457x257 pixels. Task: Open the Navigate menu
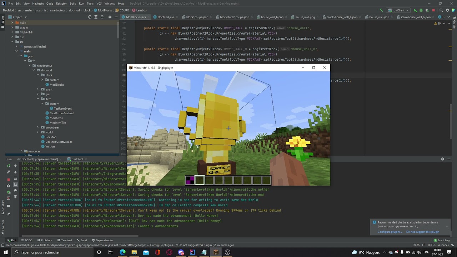(x=38, y=4)
